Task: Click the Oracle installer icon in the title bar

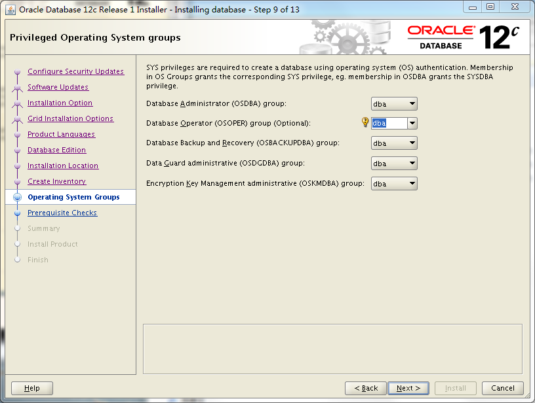Action: coord(9,7)
